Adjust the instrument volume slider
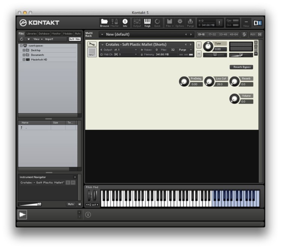Image resolution: width=281 pixels, height=249 pixels. [x=241, y=55]
